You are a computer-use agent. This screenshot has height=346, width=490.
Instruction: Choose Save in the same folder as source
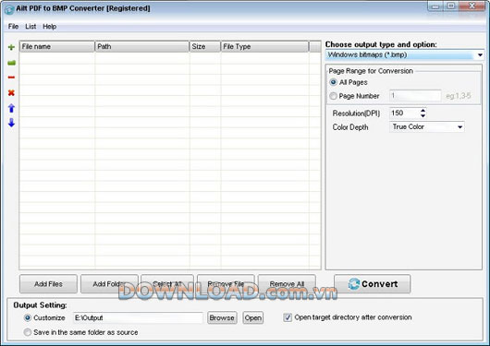pyautogui.click(x=28, y=332)
